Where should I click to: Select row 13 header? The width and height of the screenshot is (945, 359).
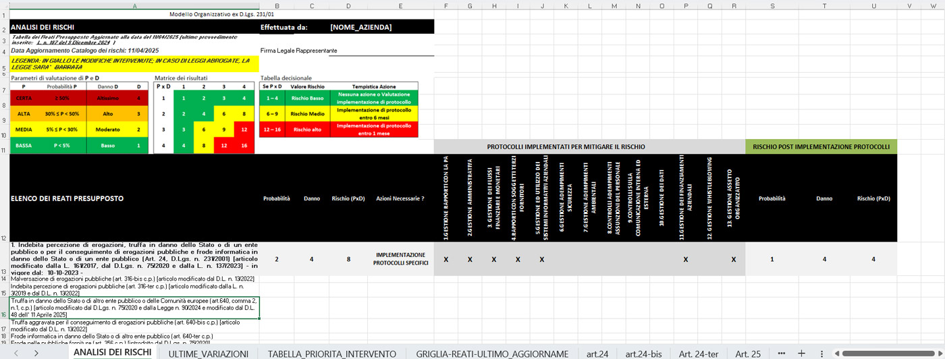tap(4, 259)
